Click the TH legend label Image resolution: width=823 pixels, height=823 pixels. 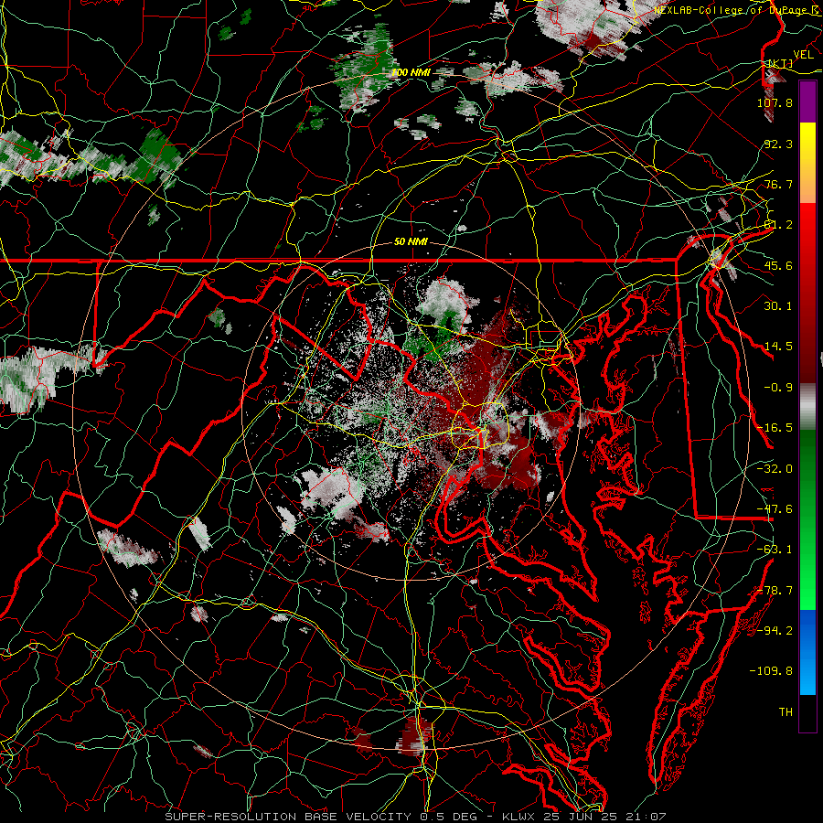(x=786, y=712)
